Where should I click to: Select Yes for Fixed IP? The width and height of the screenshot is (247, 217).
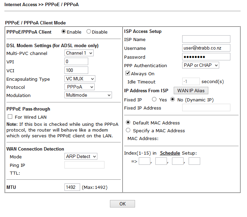coord(154,99)
